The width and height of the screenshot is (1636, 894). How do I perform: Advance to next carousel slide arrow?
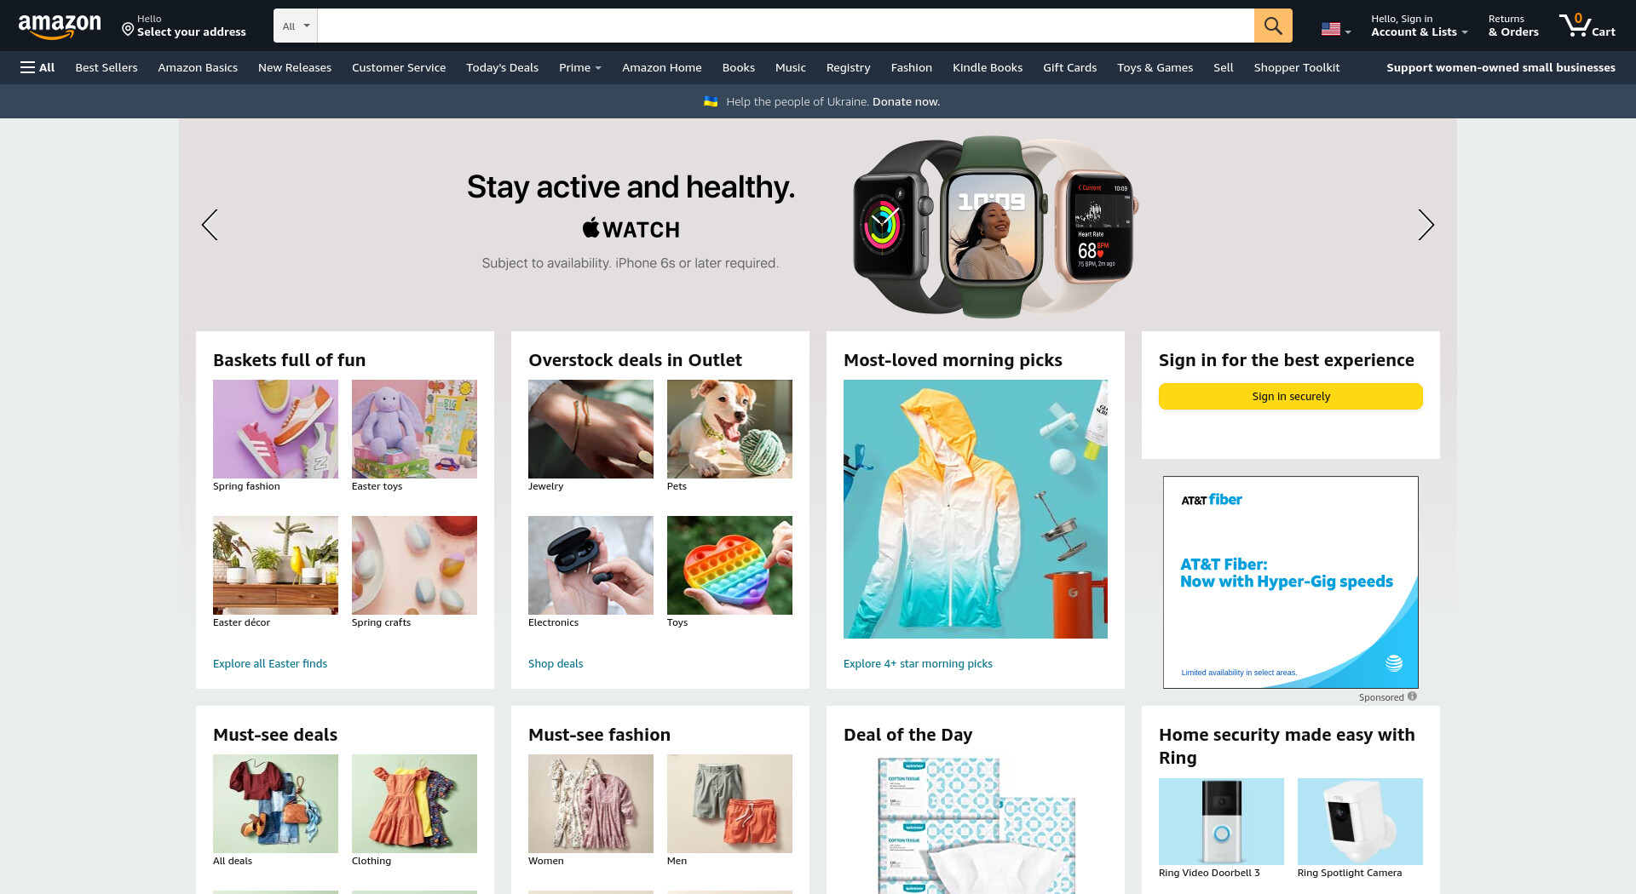(x=1426, y=225)
